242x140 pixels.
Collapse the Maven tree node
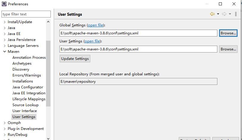point(4,52)
